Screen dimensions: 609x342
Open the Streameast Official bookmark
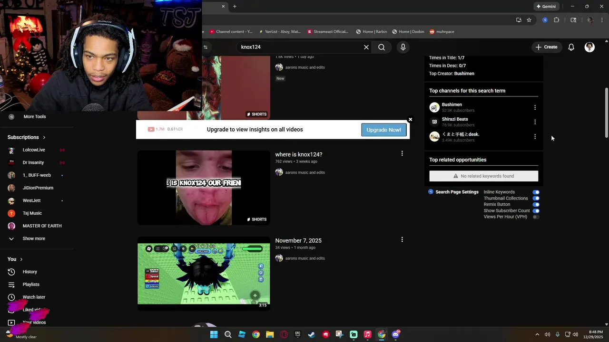328,32
